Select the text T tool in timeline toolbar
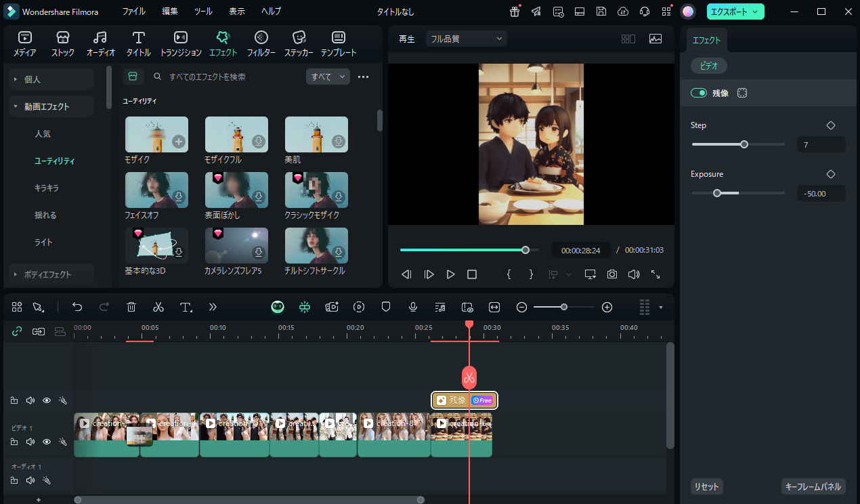The image size is (860, 504). tap(186, 307)
